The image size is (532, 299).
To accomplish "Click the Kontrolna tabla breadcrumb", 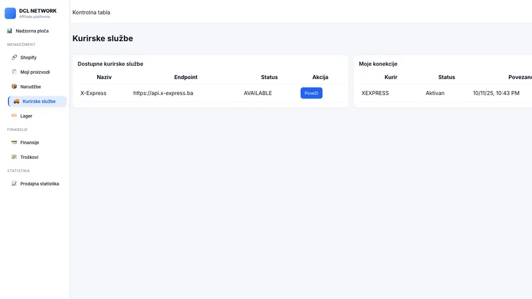I will (x=91, y=12).
